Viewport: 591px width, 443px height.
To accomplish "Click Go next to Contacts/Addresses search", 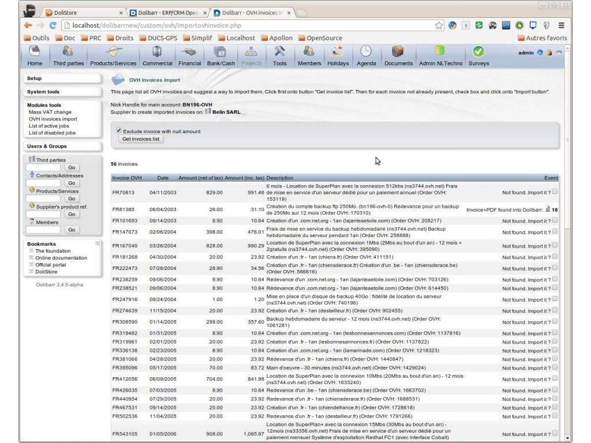I will pyautogui.click(x=72, y=183).
